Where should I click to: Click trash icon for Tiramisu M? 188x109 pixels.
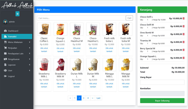(184, 42)
